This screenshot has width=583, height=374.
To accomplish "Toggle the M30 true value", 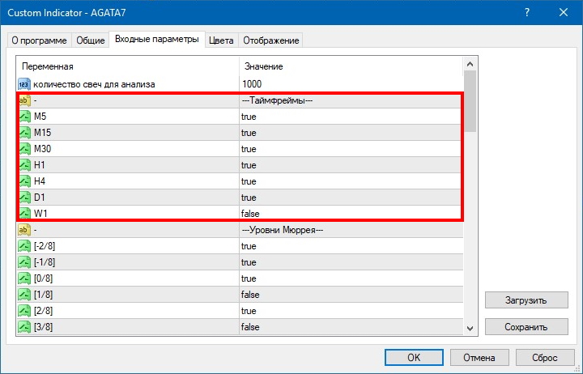I will 249,149.
